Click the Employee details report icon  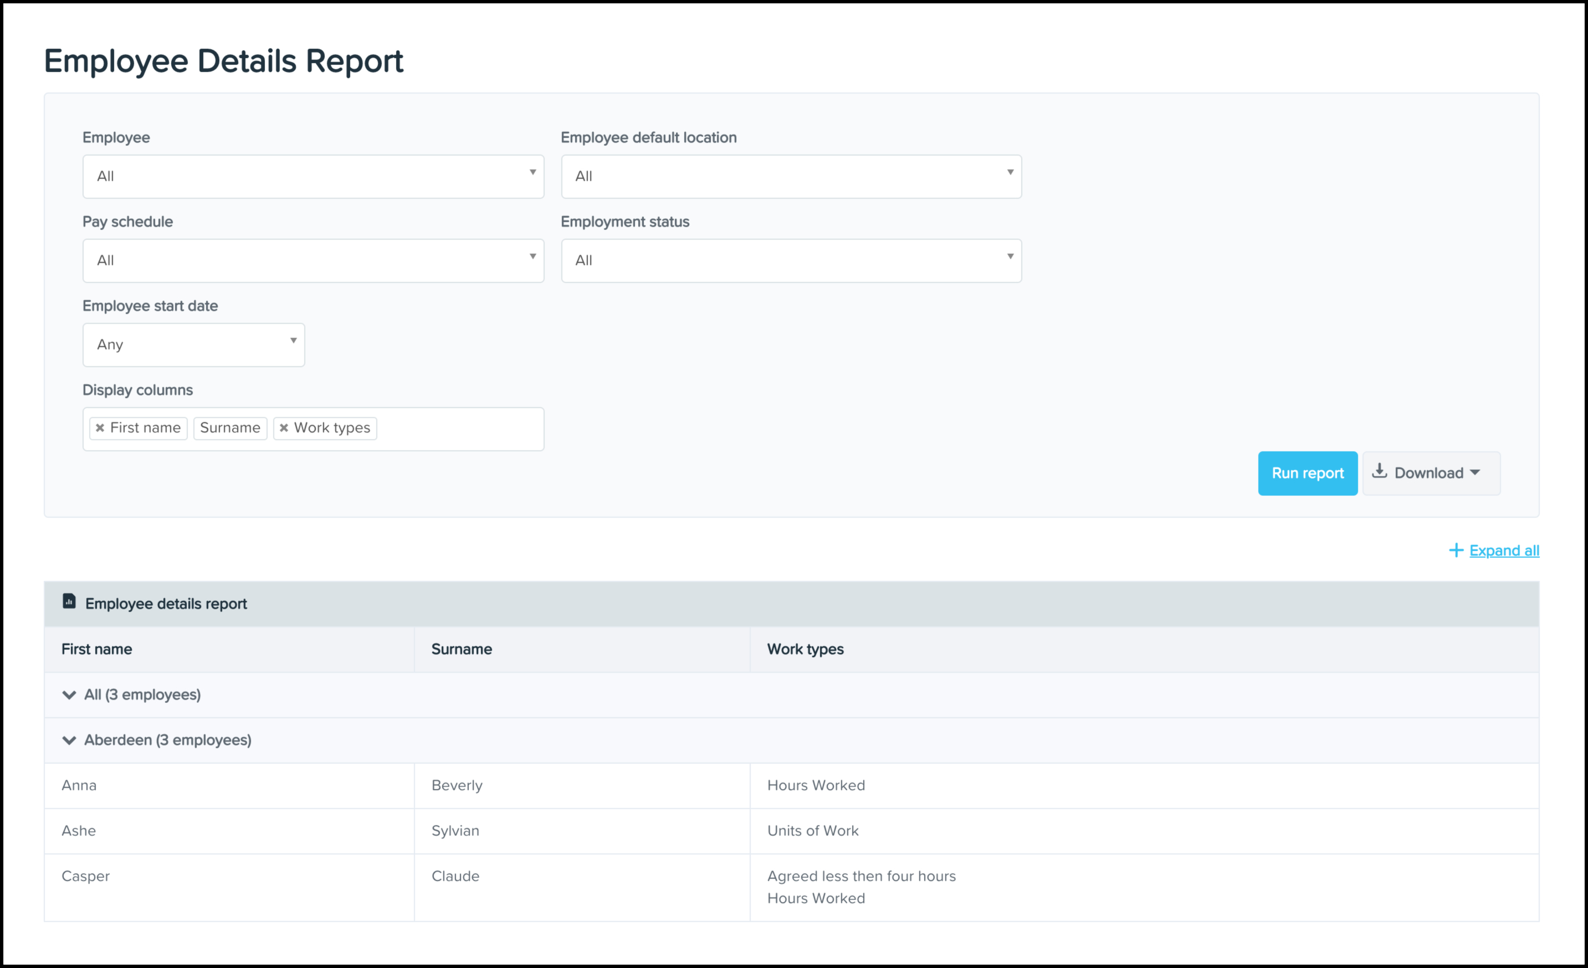pos(69,601)
